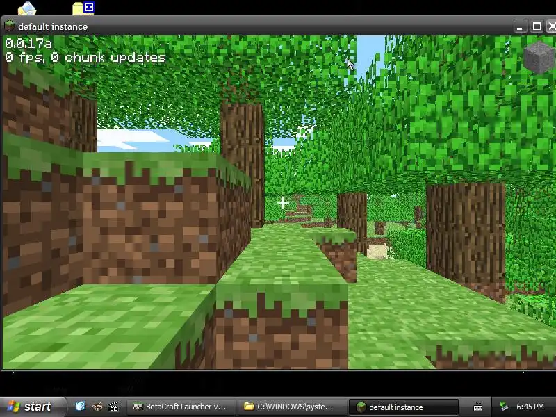
Task: Open the envelope-shaped desktop icon
Action: pos(27,8)
